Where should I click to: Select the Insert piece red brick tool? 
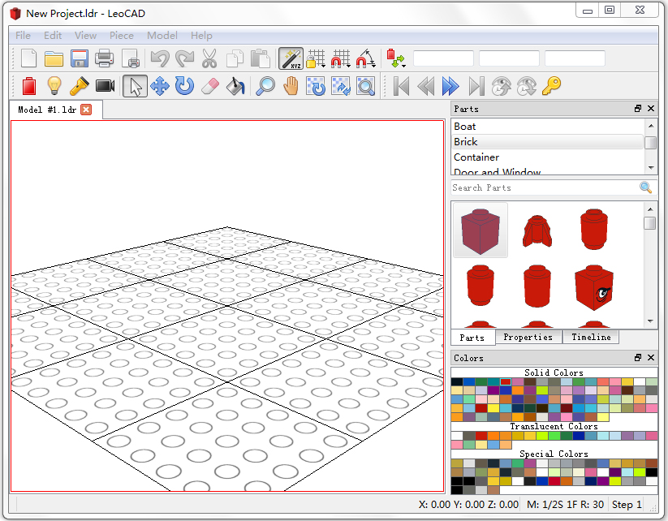(x=29, y=86)
